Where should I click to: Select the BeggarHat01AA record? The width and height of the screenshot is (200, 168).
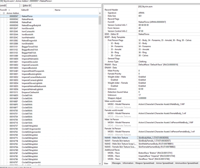tap(29, 53)
